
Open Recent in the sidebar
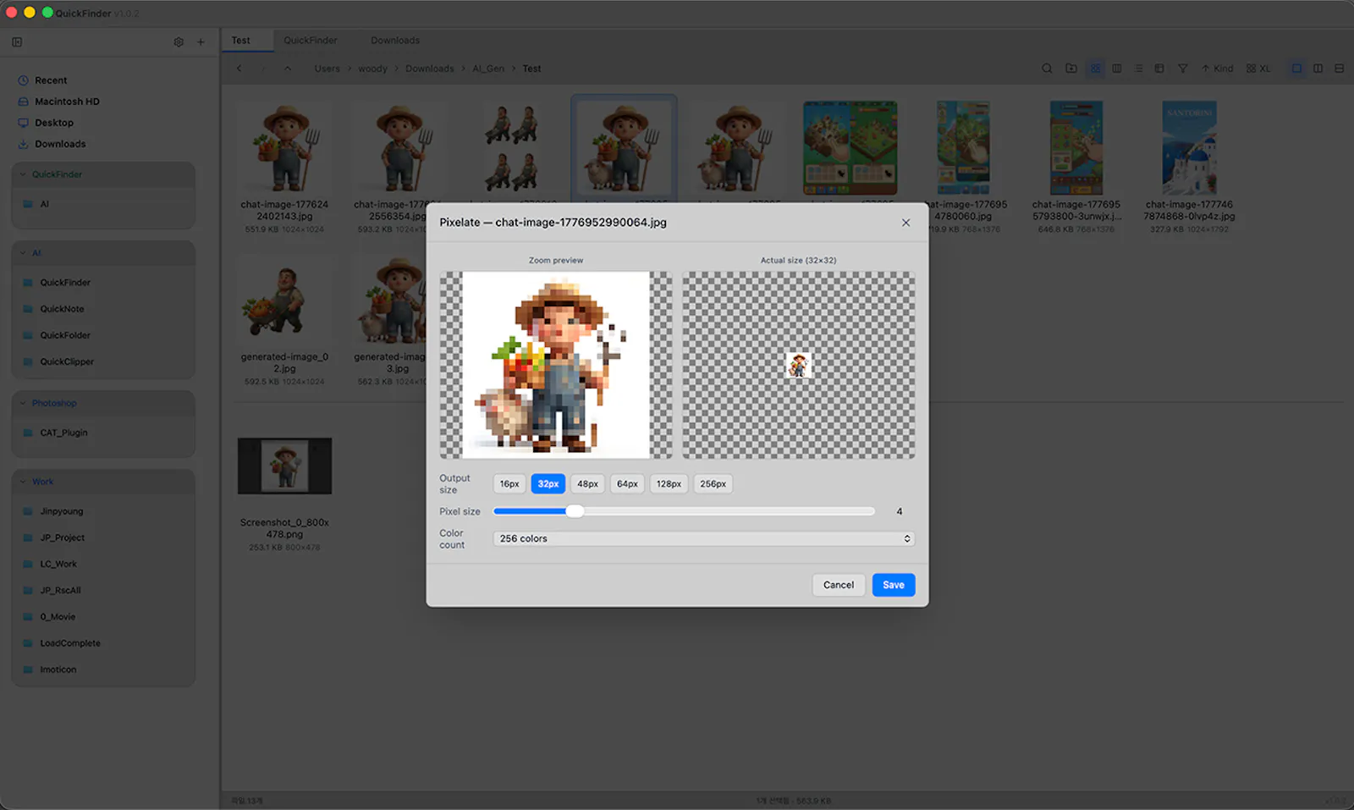(x=51, y=80)
